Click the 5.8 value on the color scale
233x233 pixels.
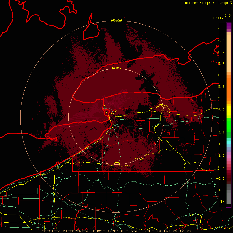221,87
